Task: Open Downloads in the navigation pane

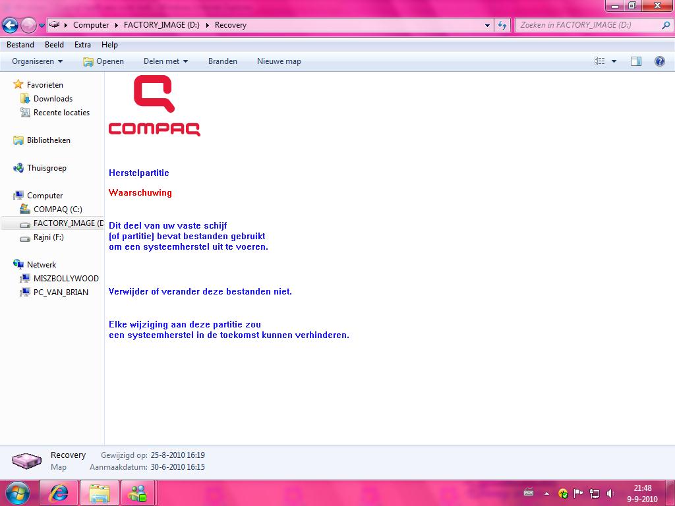Action: [53, 99]
